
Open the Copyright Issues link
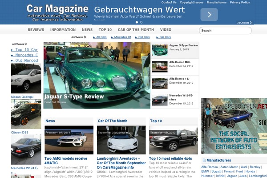coord(191,2)
